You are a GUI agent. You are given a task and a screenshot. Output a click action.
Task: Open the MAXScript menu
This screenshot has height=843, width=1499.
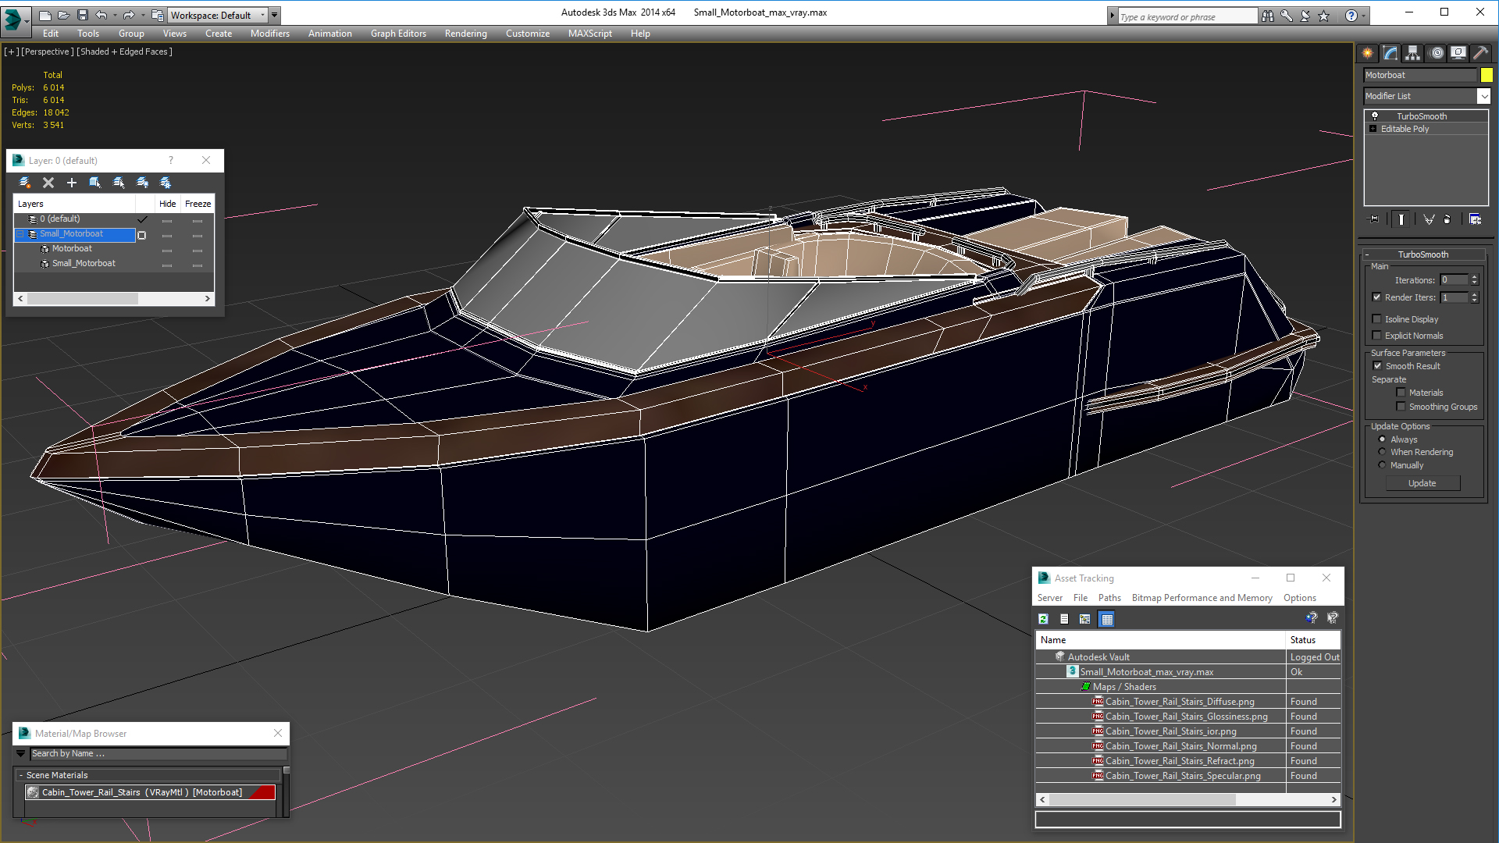[590, 34]
